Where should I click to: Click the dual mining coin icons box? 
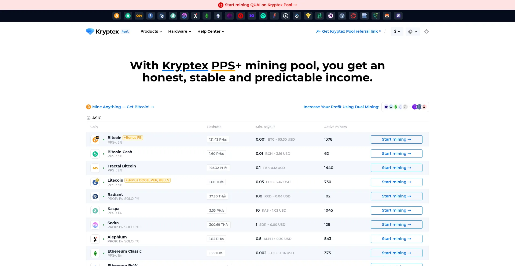[405, 107]
